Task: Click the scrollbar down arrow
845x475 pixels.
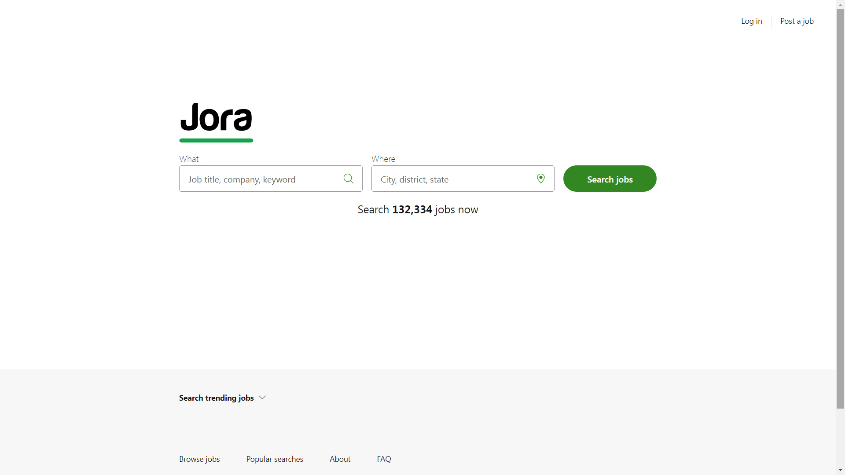Action: (840, 470)
